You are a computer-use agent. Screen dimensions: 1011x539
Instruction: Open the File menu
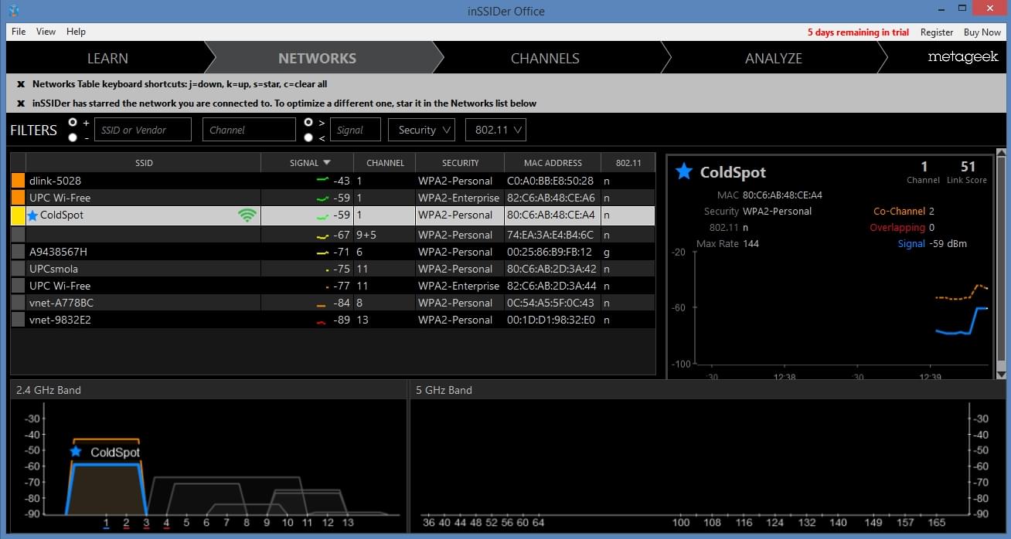point(19,32)
